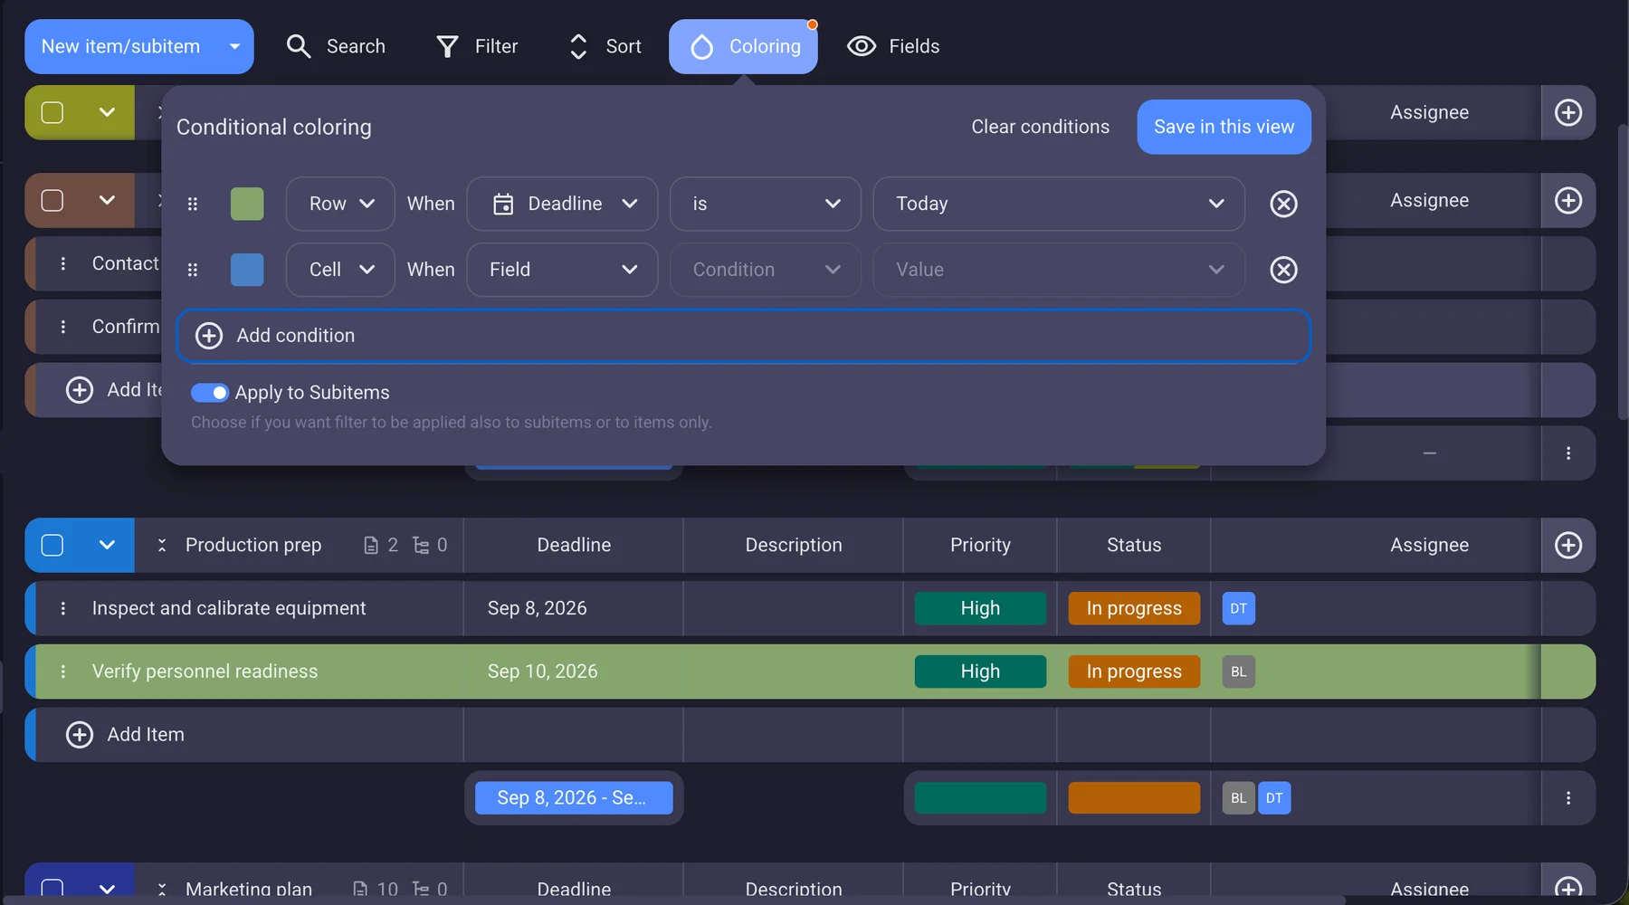Open menu dots for Inspect and calibrate equipment
This screenshot has height=905, width=1629.
point(62,608)
